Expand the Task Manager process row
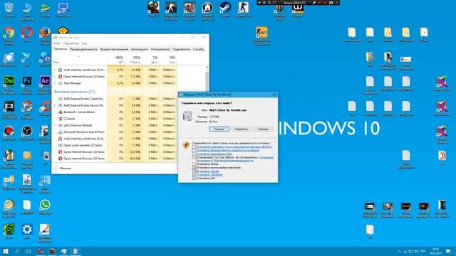The image size is (456, 256). [55, 83]
